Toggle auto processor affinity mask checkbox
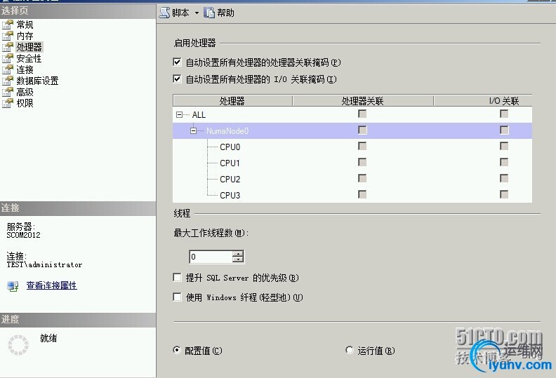The height and width of the screenshot is (378, 556). pyautogui.click(x=177, y=62)
